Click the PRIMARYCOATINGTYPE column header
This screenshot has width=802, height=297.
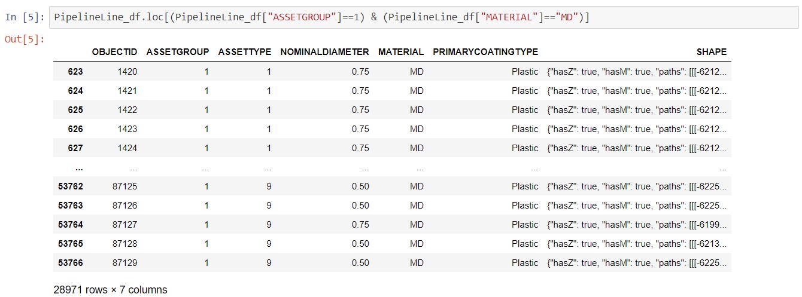coord(485,52)
